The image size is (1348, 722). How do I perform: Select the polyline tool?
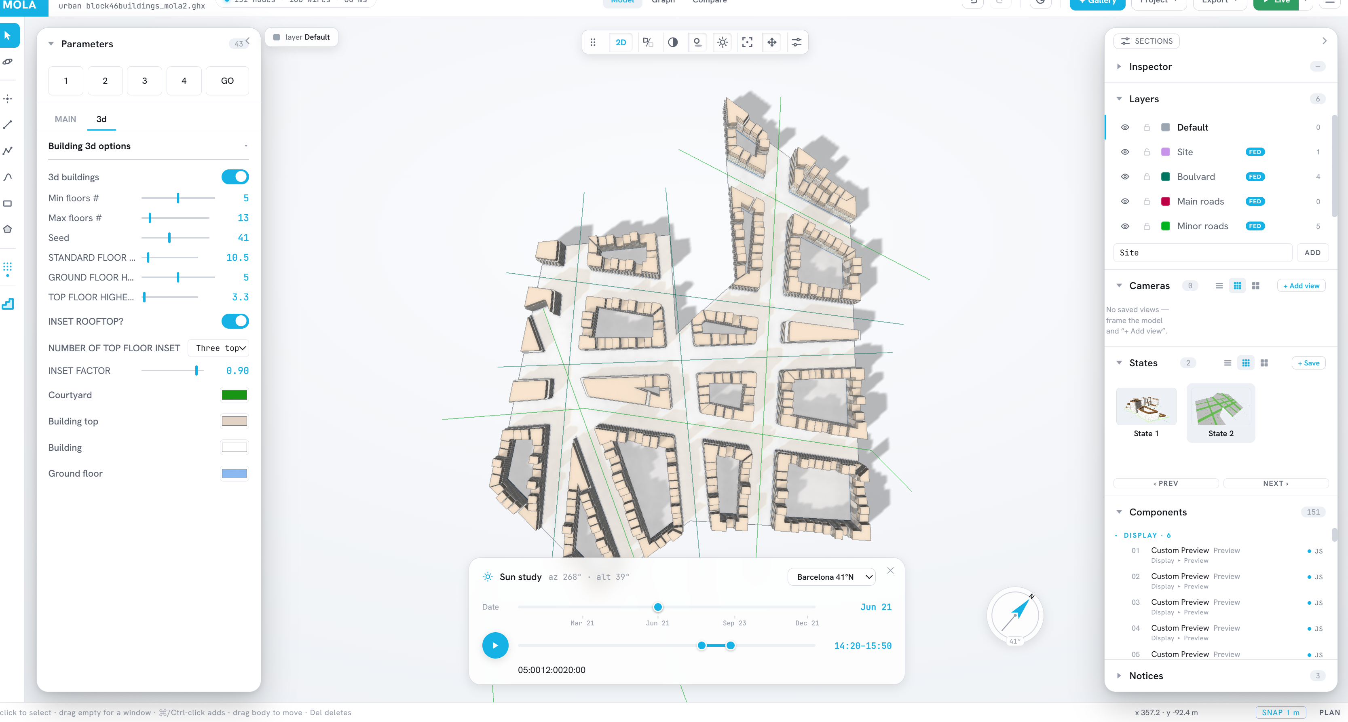[x=8, y=151]
